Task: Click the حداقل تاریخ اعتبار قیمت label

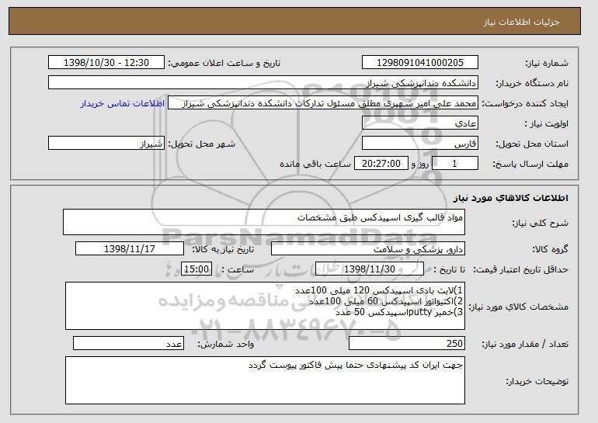Action: [x=521, y=269]
